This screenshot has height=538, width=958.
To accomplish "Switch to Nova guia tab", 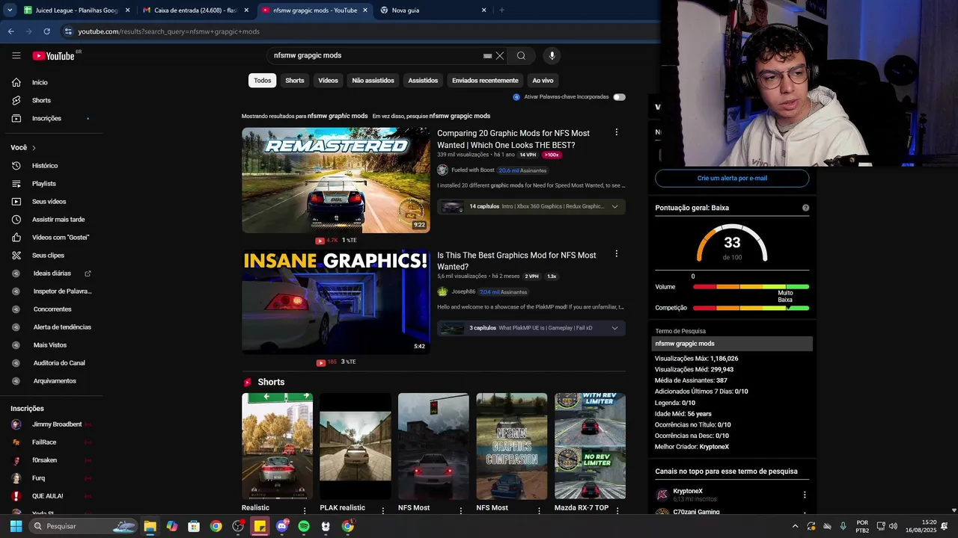I will pos(433,10).
